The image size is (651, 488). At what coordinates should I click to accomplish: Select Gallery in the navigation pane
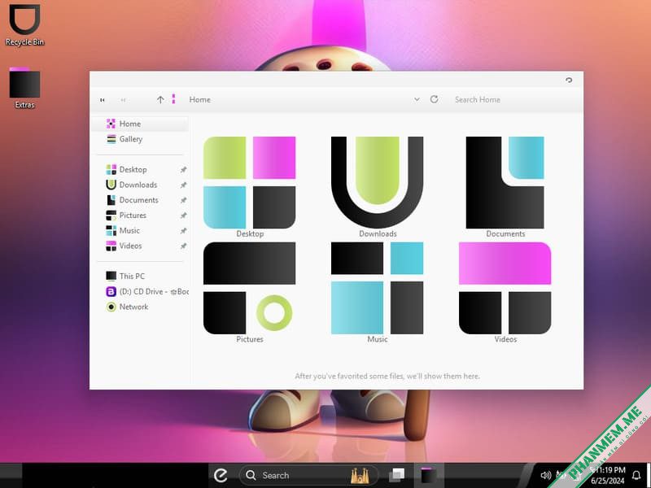coord(140,139)
